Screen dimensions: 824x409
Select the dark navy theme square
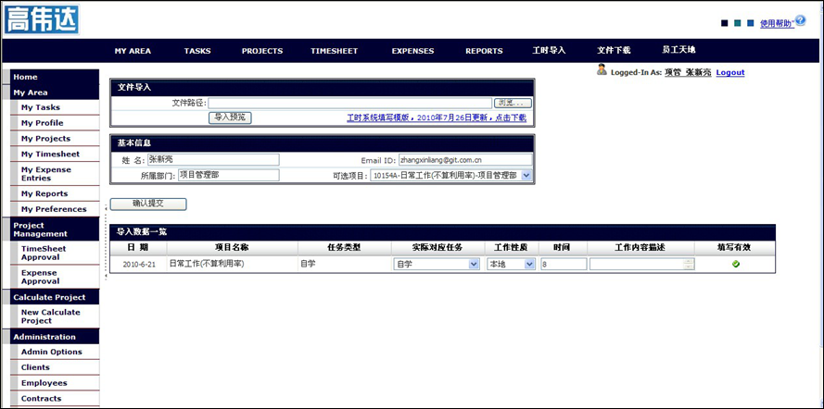pyautogui.click(x=725, y=24)
